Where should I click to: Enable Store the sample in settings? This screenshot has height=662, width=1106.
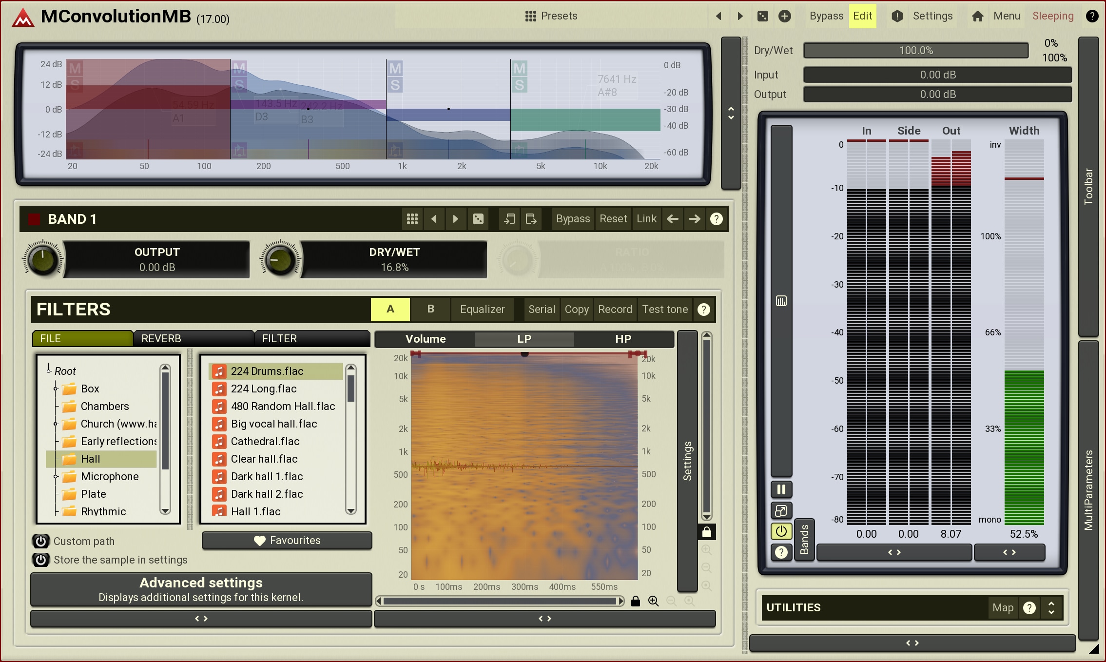point(41,560)
